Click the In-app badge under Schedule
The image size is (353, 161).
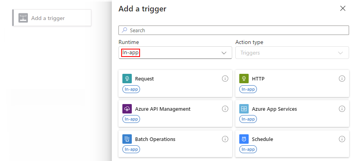(x=248, y=149)
